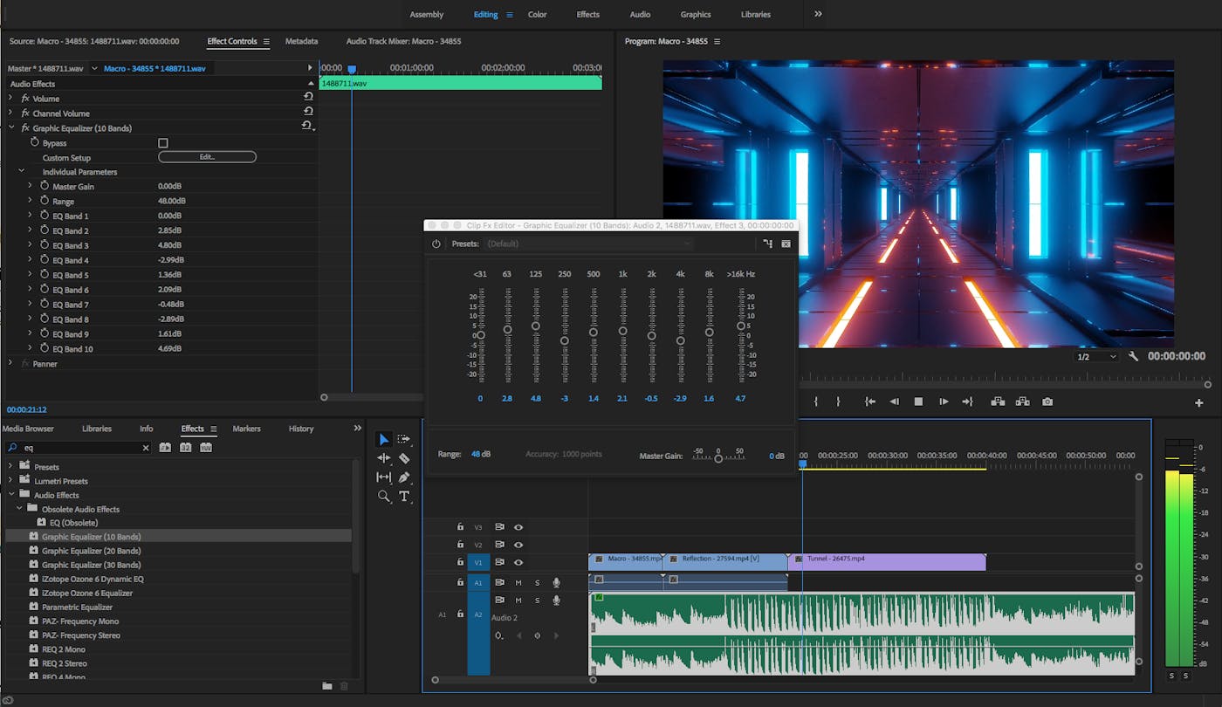Select the Zoom magnifier tool

pos(384,496)
